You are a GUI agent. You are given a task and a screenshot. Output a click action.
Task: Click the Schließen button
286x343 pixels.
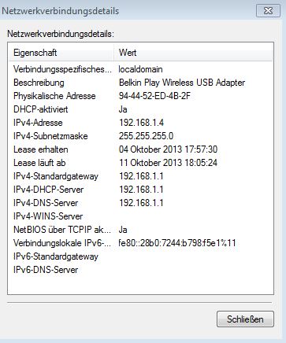tap(245, 319)
